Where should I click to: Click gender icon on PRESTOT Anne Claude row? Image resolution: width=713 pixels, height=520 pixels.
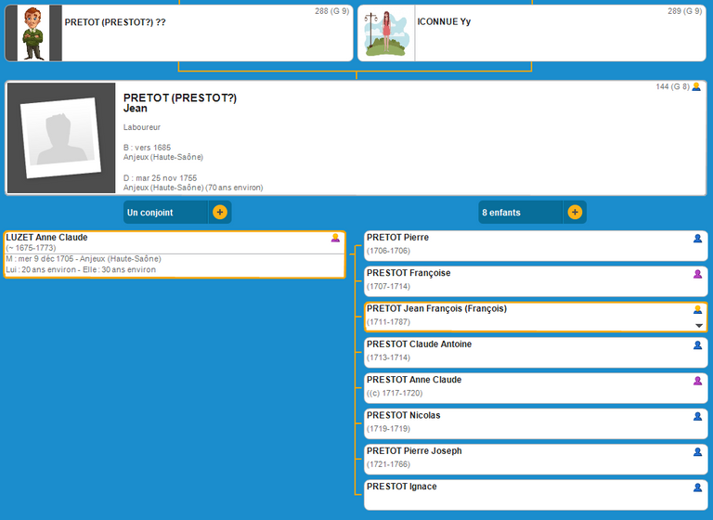point(697,381)
